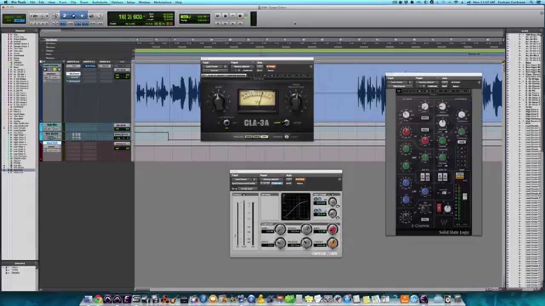The width and height of the screenshot is (545, 306).
Task: Open the preset dropdown on Compressor/Limiter
Action: click(x=271, y=179)
